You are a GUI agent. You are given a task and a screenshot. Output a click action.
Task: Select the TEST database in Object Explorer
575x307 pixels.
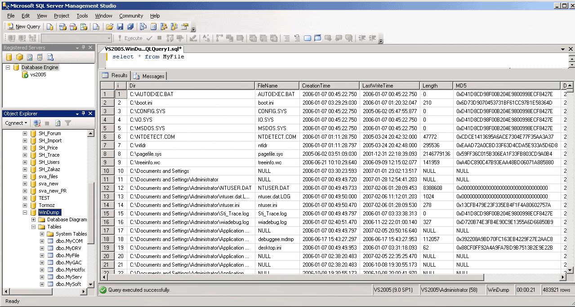pos(44,198)
